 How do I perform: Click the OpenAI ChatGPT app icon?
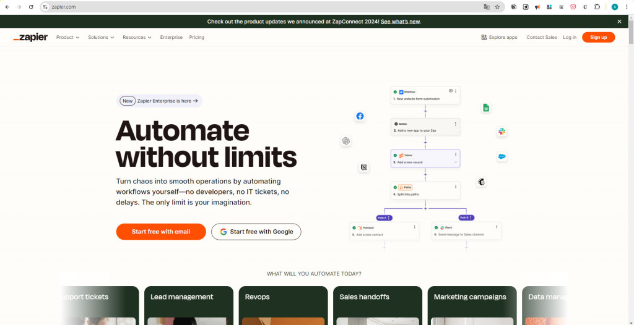point(345,141)
